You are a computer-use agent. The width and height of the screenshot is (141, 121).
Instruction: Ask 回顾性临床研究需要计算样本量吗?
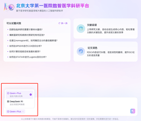pyautogui.click(x=26, y=30)
